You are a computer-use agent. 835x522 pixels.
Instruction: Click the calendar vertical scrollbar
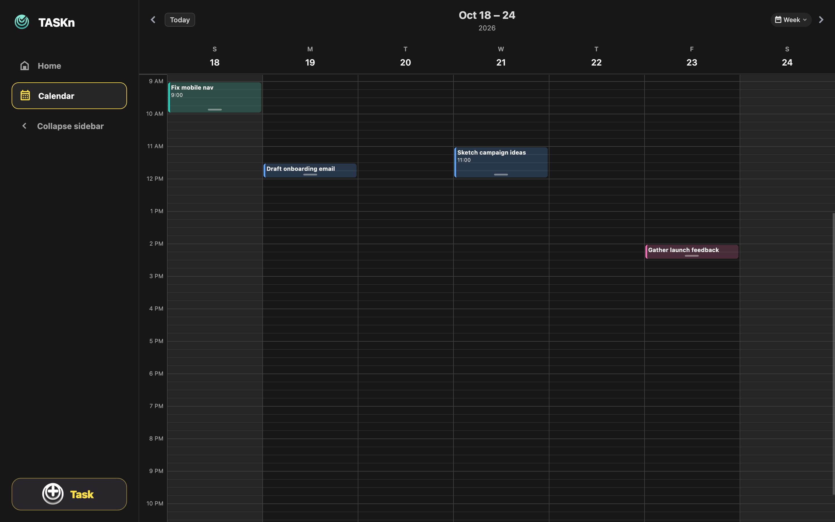click(833, 354)
